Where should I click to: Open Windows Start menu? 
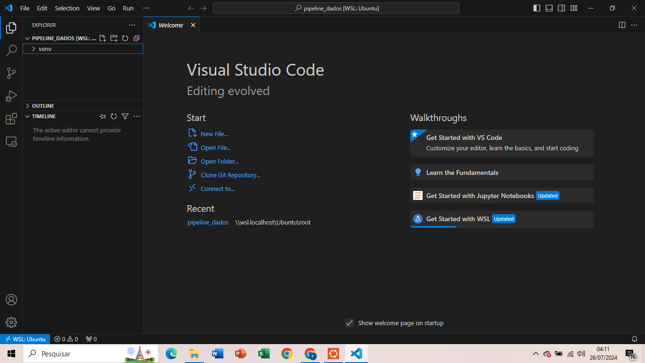[11, 354]
